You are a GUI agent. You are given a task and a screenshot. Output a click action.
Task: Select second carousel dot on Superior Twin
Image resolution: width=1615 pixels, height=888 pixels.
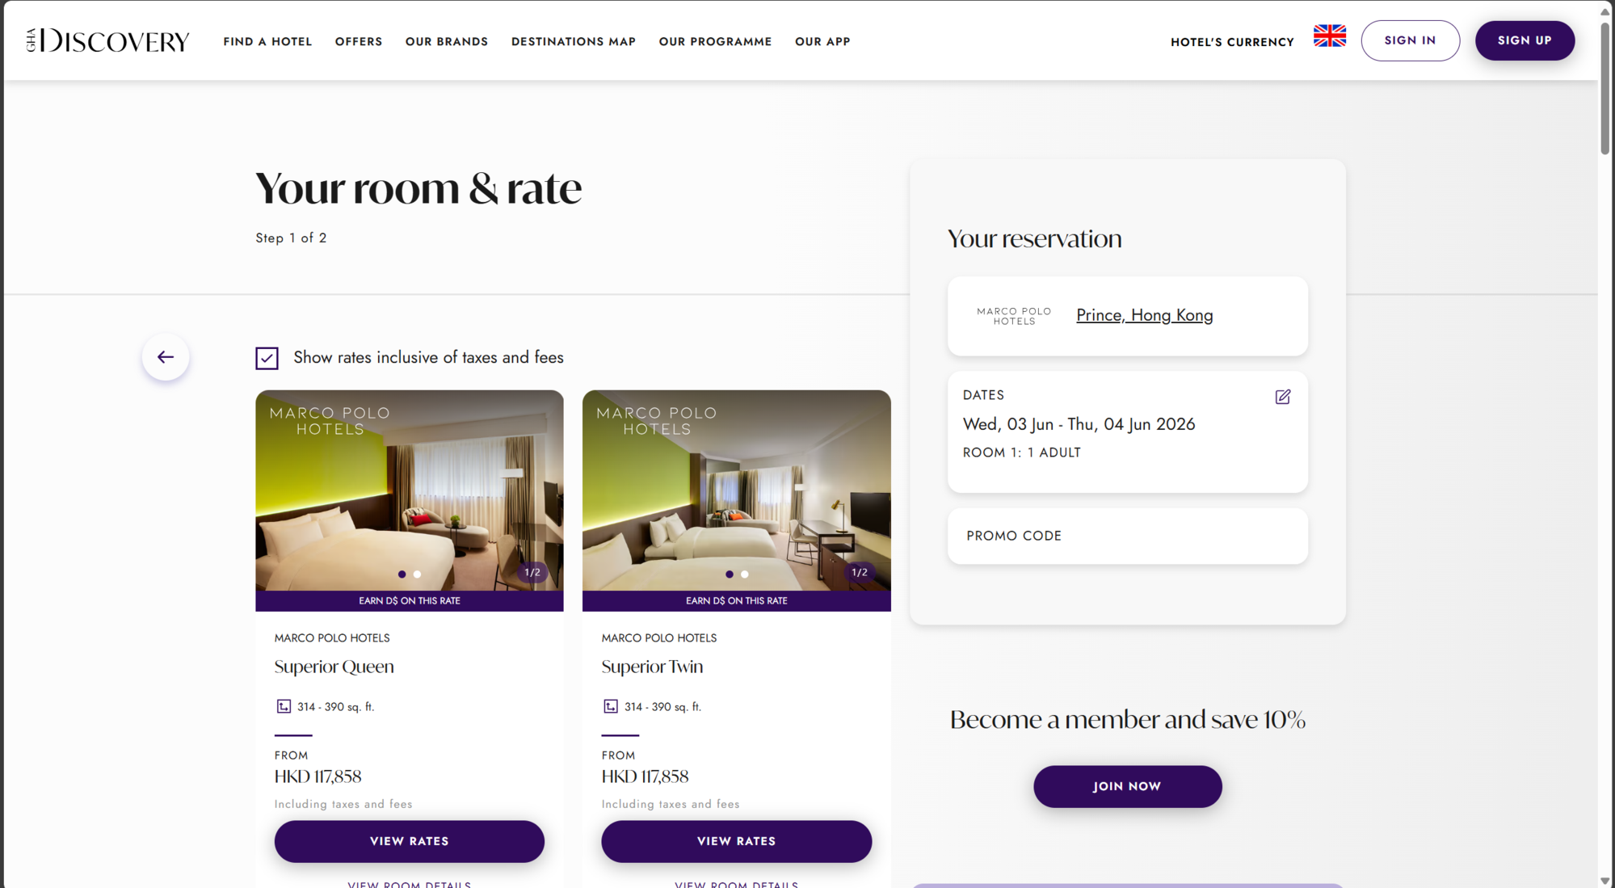[x=745, y=574]
